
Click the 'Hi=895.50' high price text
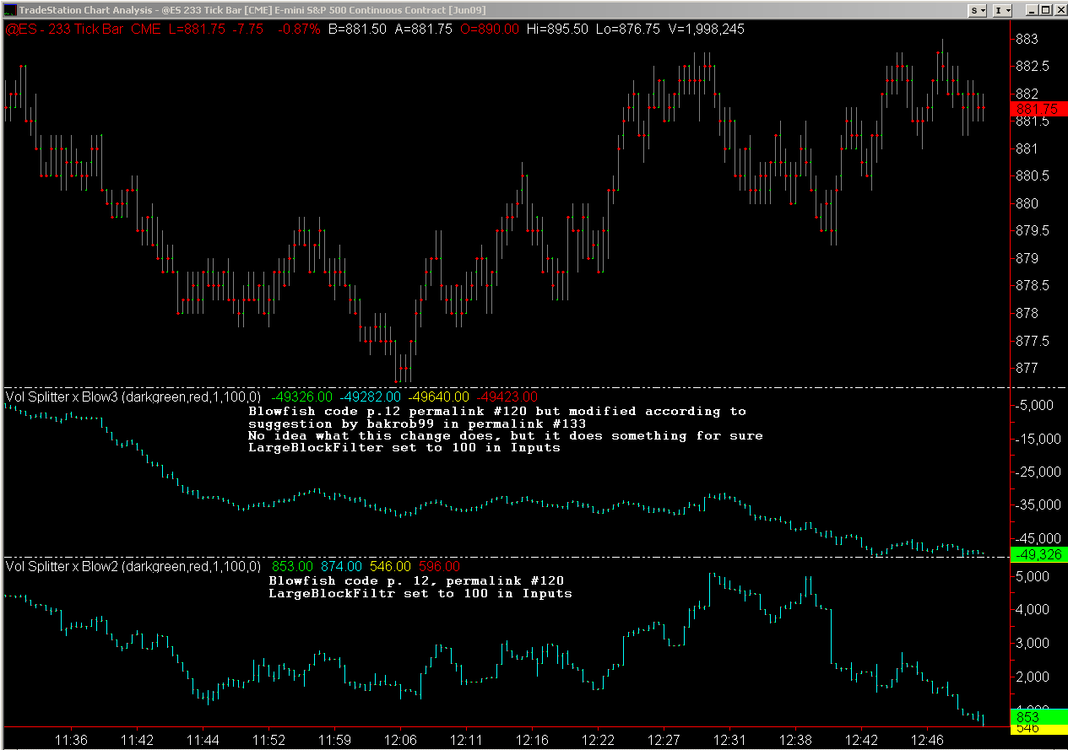pyautogui.click(x=556, y=29)
